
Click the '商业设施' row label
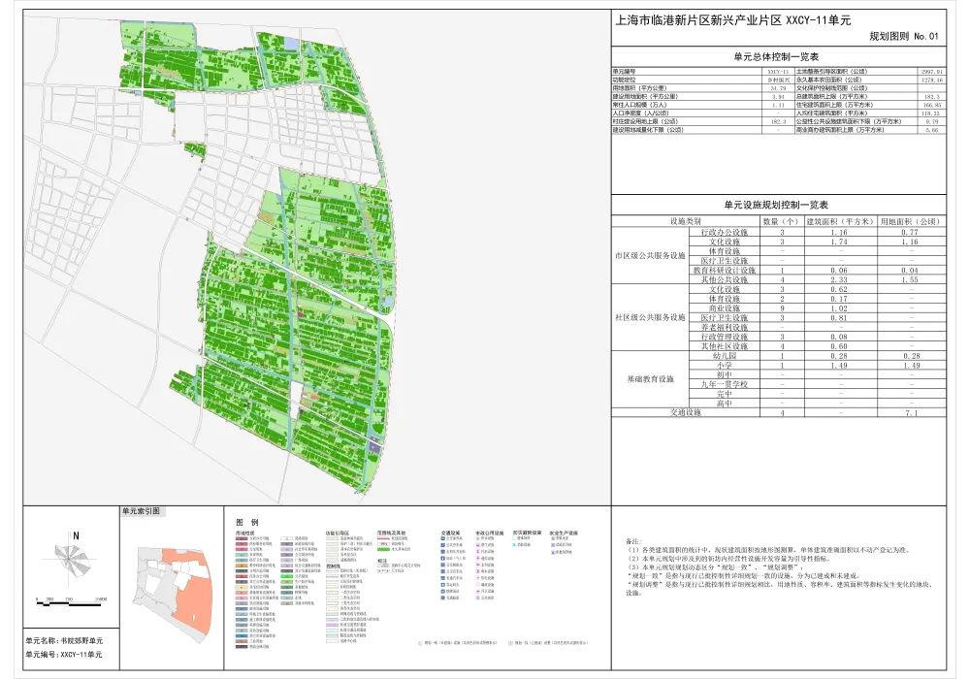coord(725,307)
